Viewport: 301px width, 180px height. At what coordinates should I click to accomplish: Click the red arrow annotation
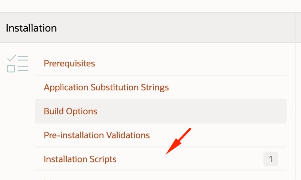[x=178, y=141]
